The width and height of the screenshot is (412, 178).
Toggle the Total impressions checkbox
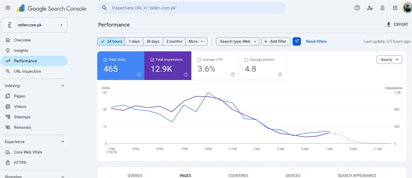coord(152,60)
